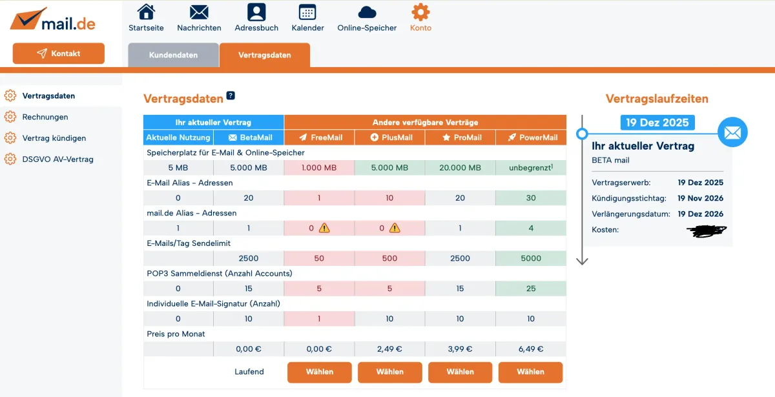The width and height of the screenshot is (775, 397).
Task: Click the 1.000 MB FreeMail cell
Action: coord(320,168)
